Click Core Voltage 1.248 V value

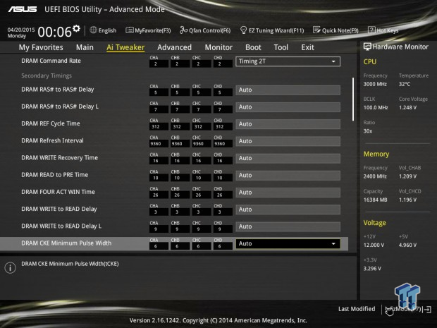point(407,108)
